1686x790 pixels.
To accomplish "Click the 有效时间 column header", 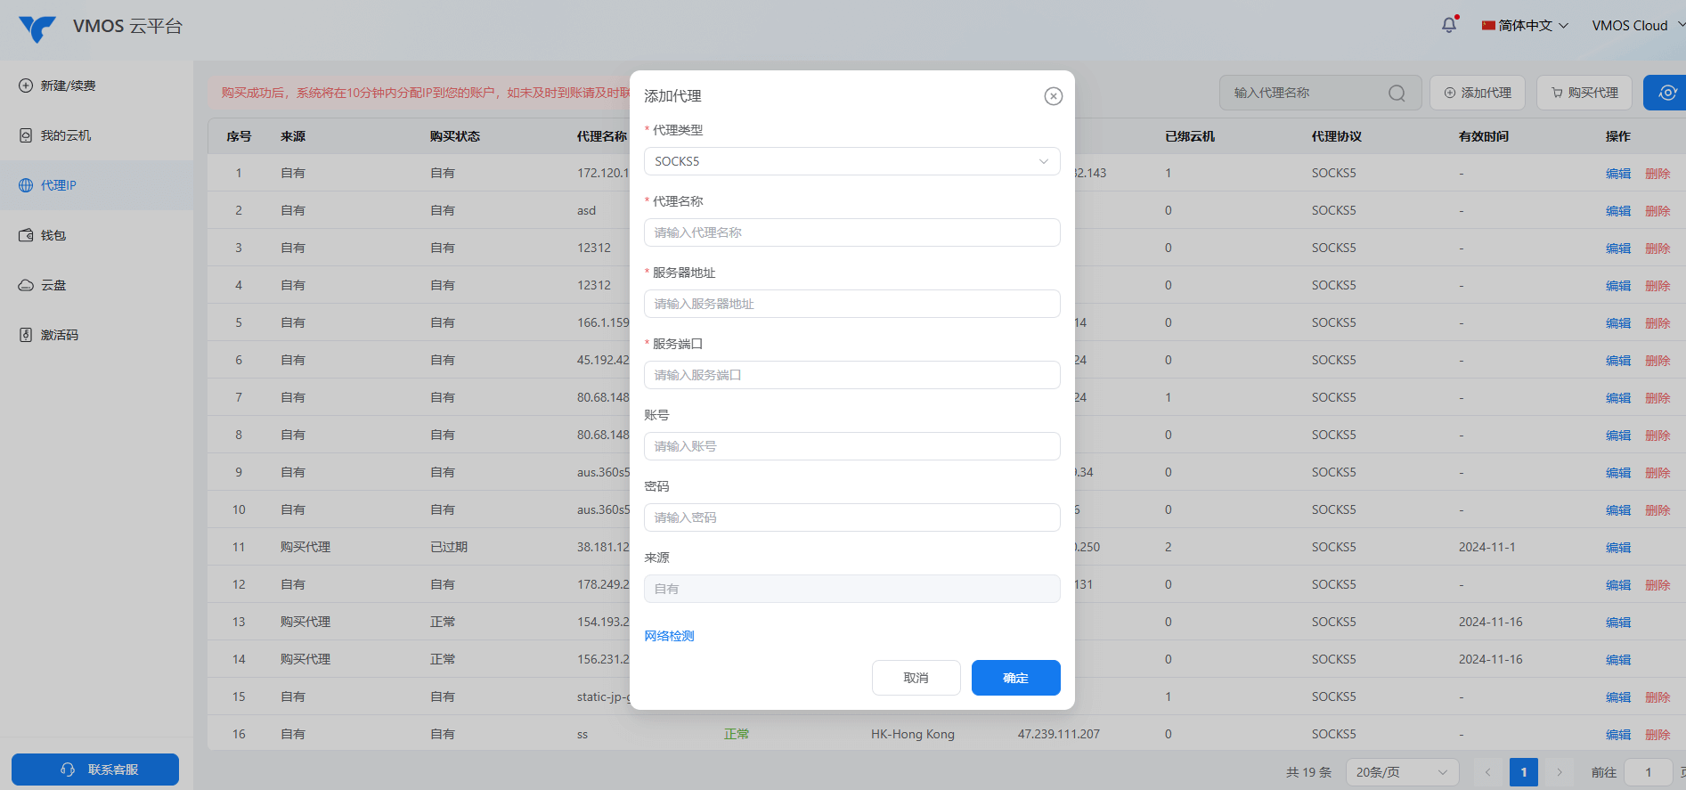I will (1483, 136).
